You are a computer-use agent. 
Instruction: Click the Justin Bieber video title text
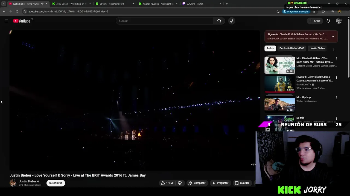pyautogui.click(x=78, y=176)
